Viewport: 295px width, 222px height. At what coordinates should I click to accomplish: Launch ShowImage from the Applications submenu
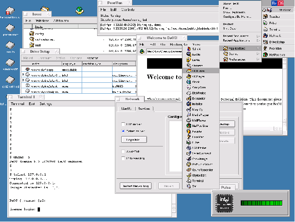pos(201,159)
